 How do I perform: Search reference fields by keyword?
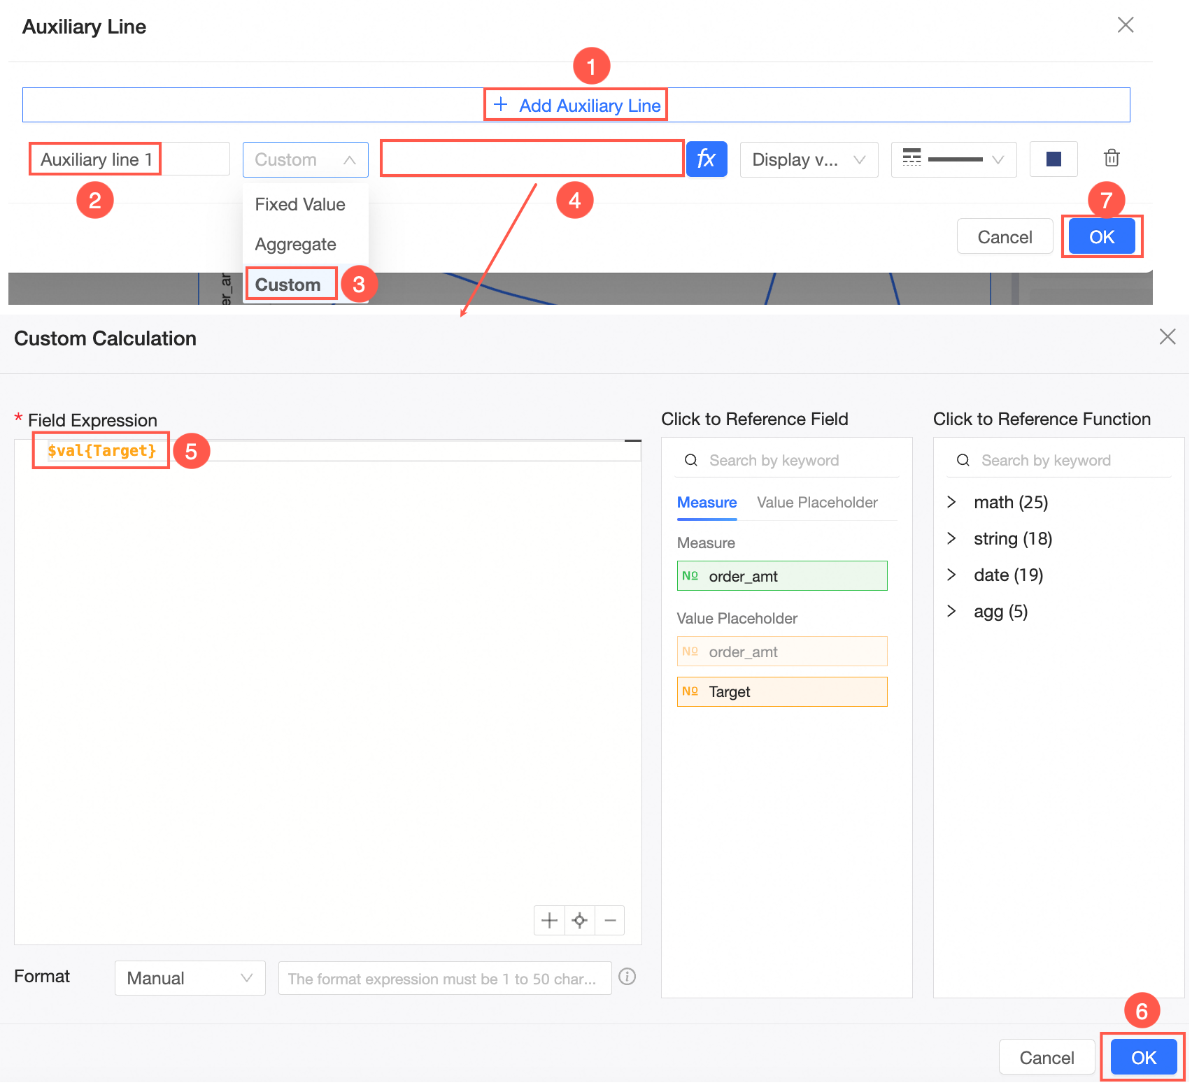click(x=786, y=460)
